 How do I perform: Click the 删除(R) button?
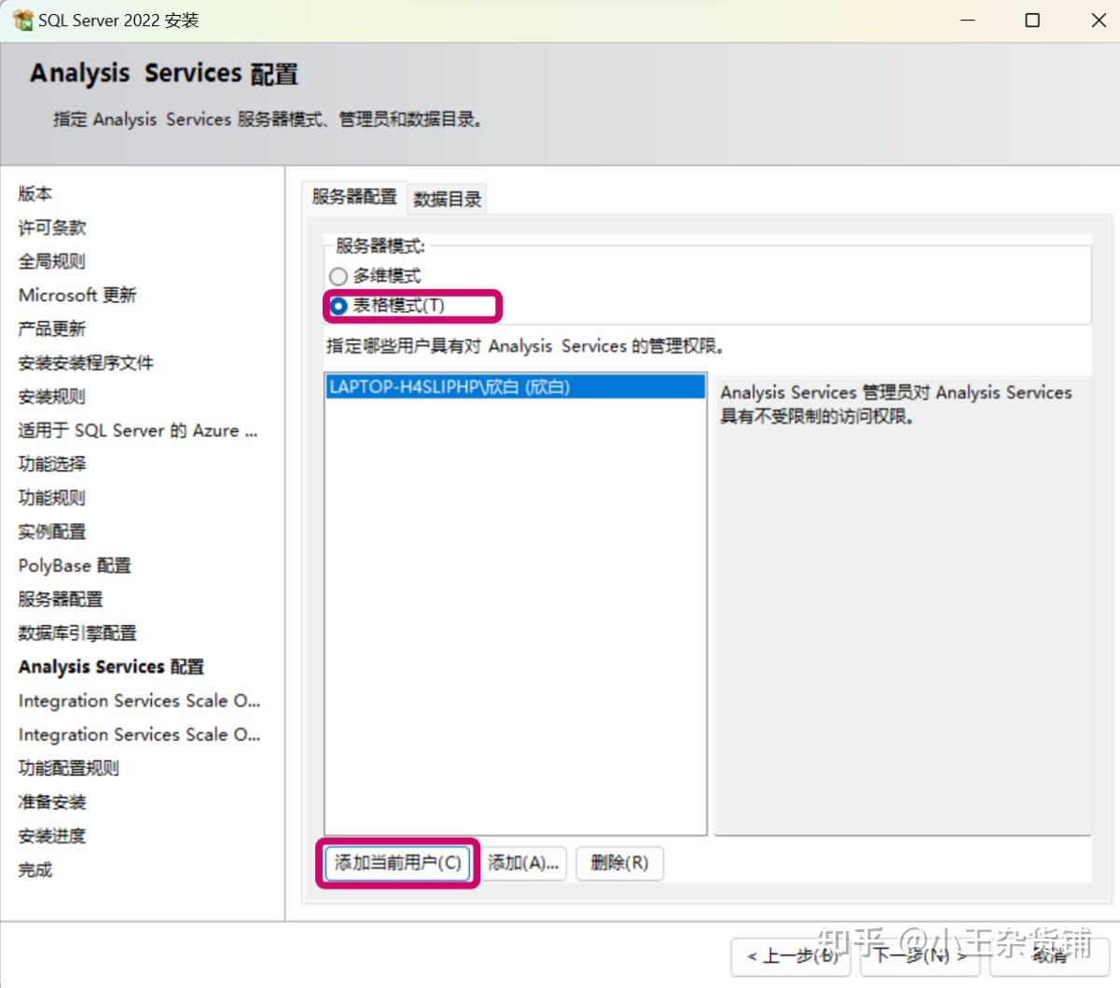point(619,863)
